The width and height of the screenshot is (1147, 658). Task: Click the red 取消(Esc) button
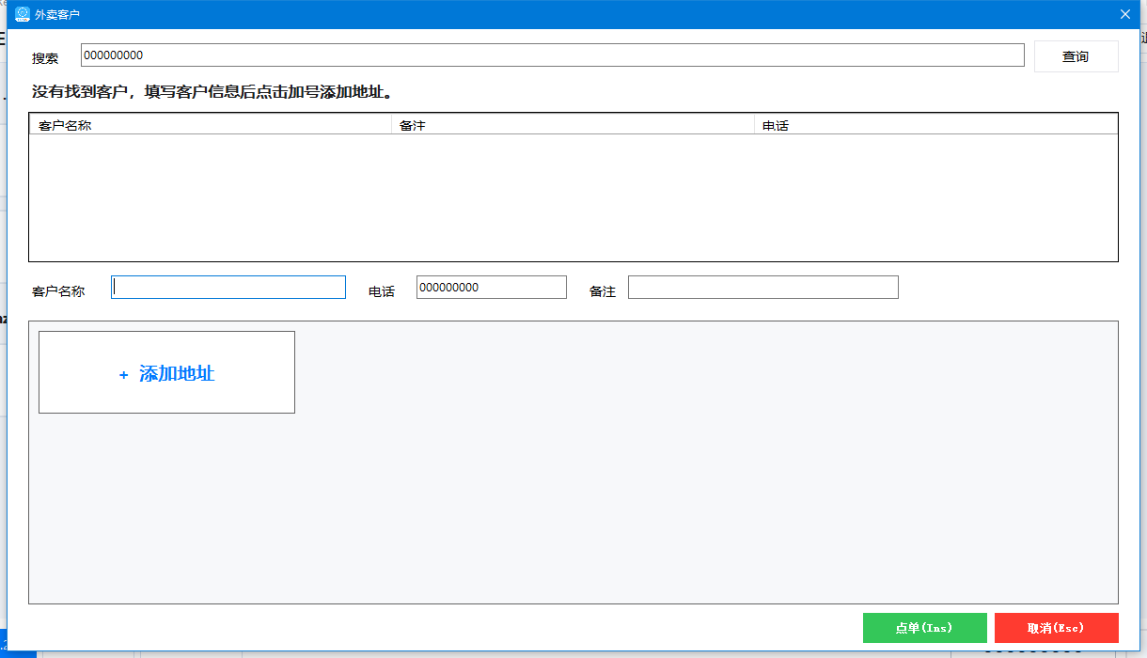click(1057, 628)
